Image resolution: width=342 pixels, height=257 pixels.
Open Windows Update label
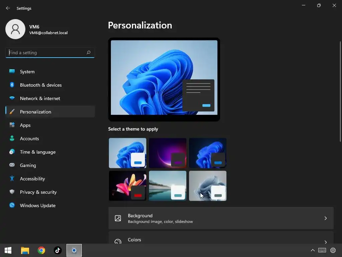pyautogui.click(x=38, y=205)
